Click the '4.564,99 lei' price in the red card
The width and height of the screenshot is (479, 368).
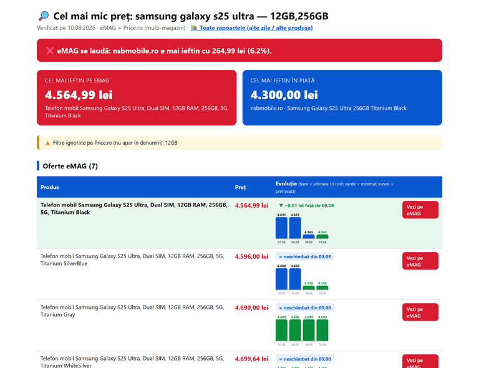click(x=79, y=95)
